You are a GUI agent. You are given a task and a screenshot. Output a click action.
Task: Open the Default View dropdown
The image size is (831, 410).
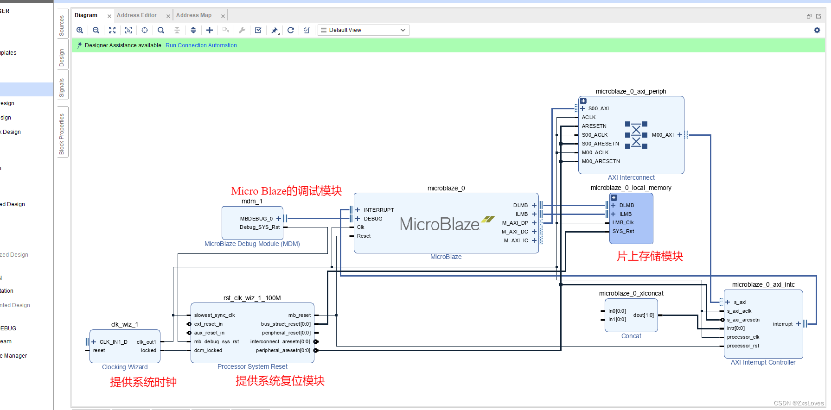click(x=363, y=30)
